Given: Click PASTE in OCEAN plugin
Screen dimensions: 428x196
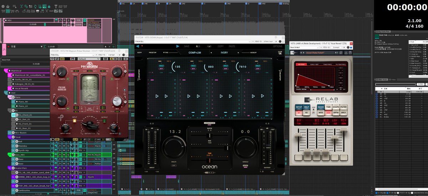Looking at the screenshot, I should coord(232,46).
